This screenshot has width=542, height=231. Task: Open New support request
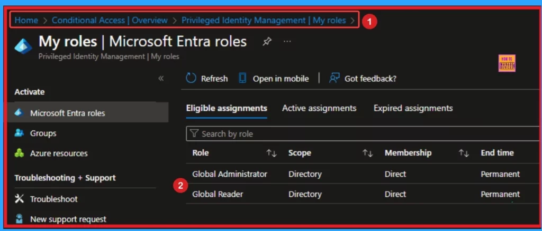click(68, 219)
